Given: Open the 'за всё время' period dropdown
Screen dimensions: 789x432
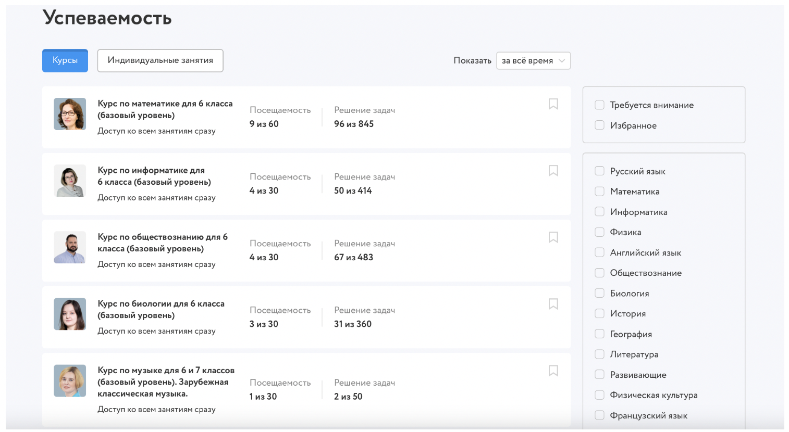Looking at the screenshot, I should point(533,60).
